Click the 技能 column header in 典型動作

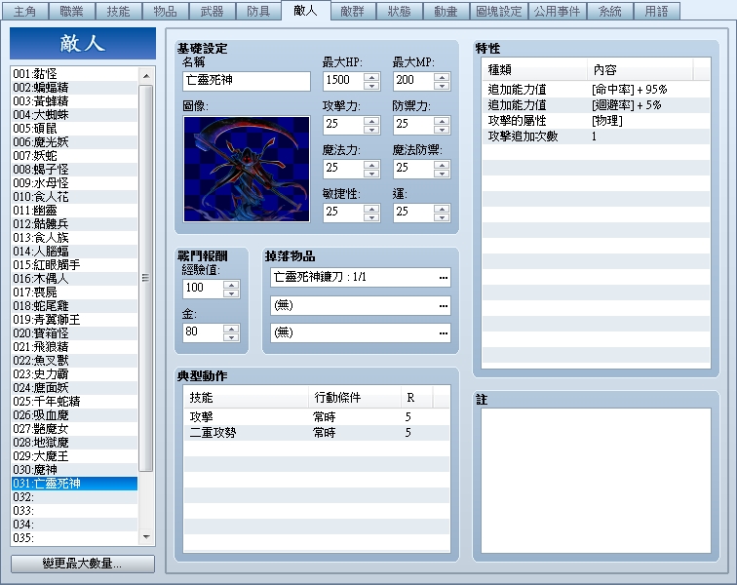pos(246,398)
